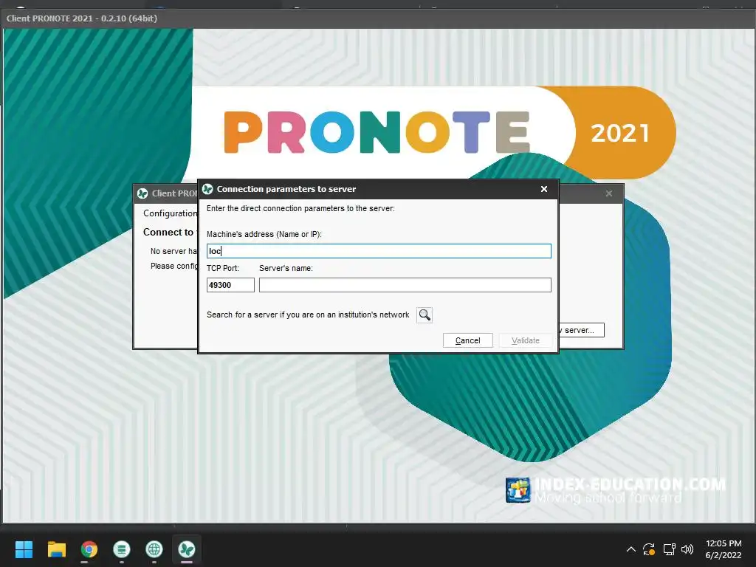Click the Cancel button in connection dialog
Viewport: 756px width, 567px height.
[x=467, y=340]
